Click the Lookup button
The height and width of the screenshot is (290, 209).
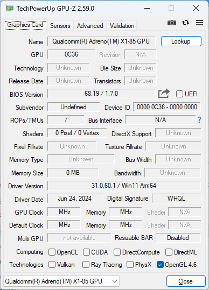click(181, 41)
